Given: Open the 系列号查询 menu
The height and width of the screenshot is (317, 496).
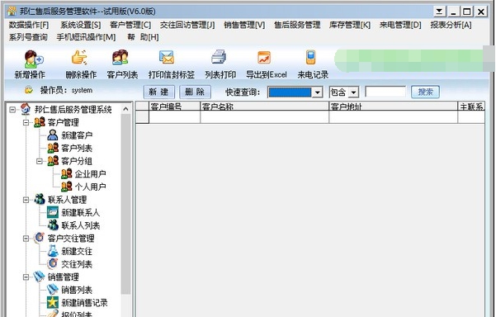Looking at the screenshot, I should (x=28, y=37).
